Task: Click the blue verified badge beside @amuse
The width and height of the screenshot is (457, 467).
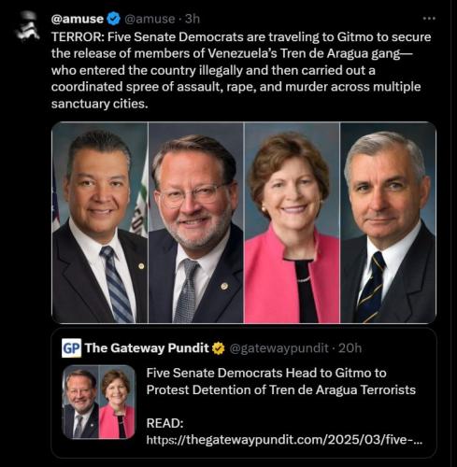Action: (113, 19)
